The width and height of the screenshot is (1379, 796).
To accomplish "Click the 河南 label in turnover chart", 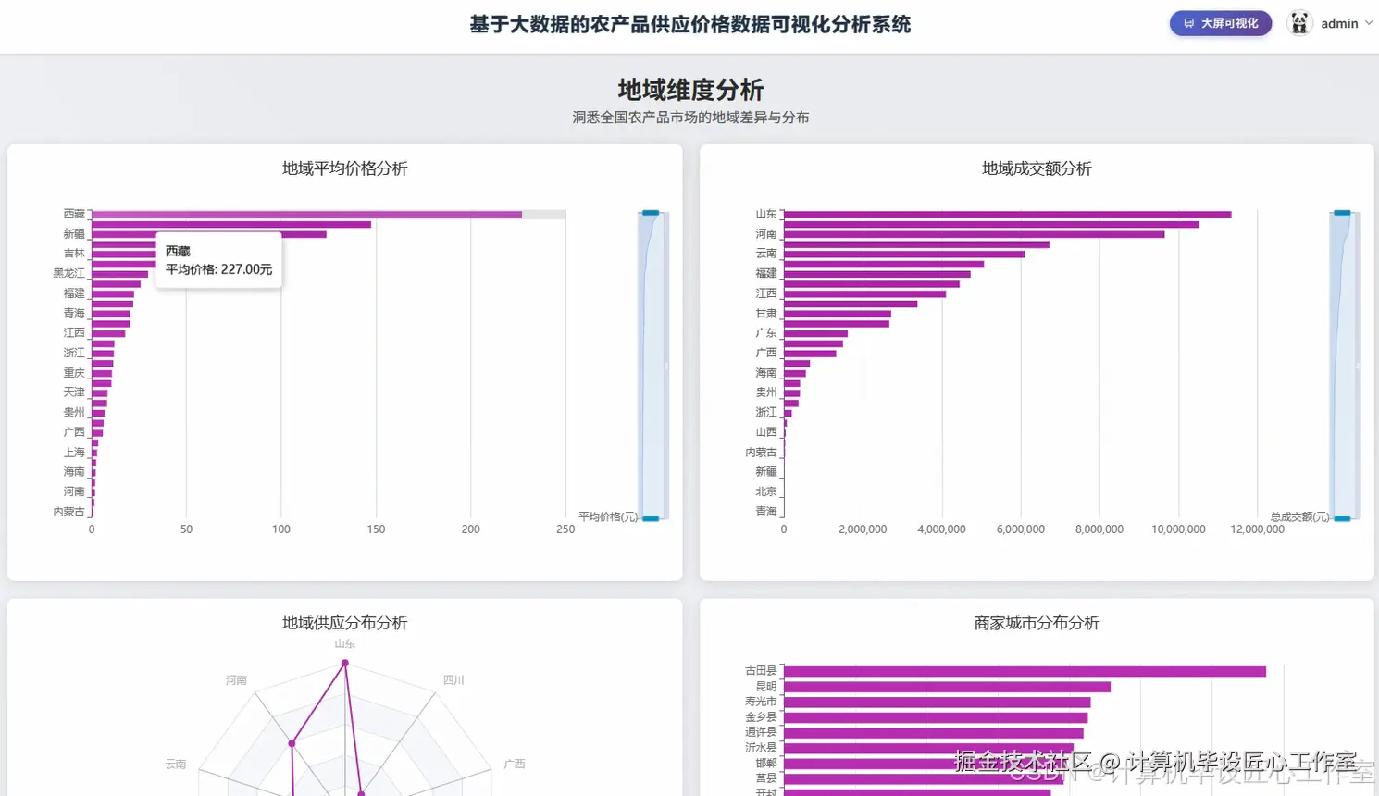I will (x=766, y=233).
